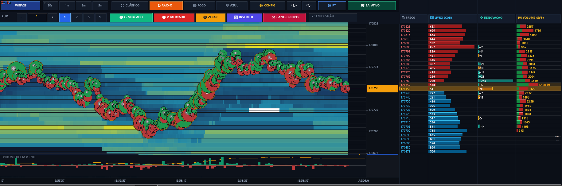Screen dimensions: 562x186
Task: Click the ZERAR position button
Action: click(x=210, y=17)
